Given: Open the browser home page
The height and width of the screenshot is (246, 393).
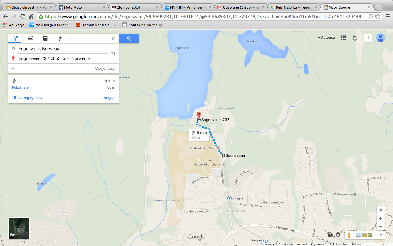Looking at the screenshot, I should (31, 17).
